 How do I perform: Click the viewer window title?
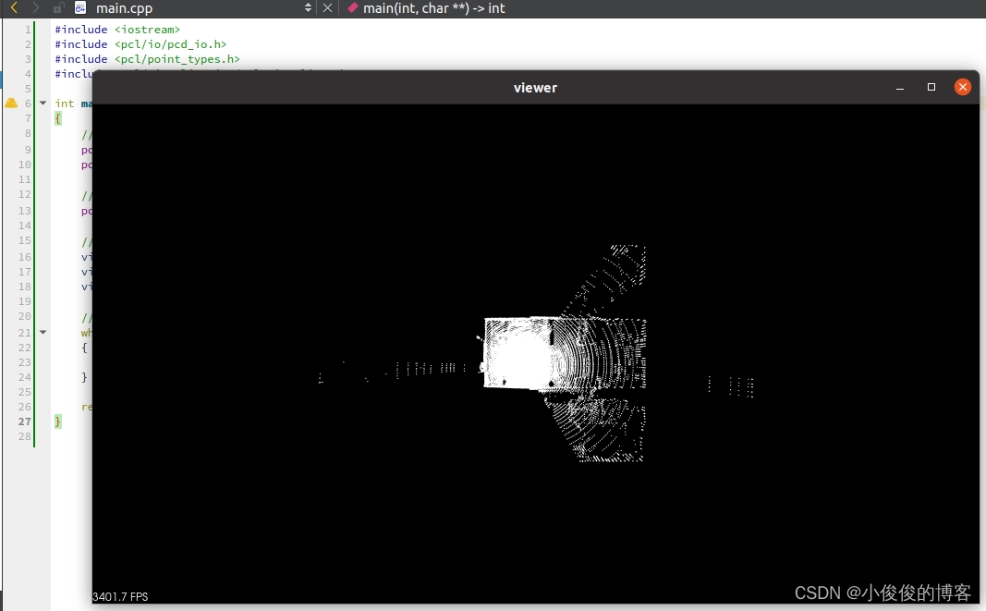(x=535, y=87)
